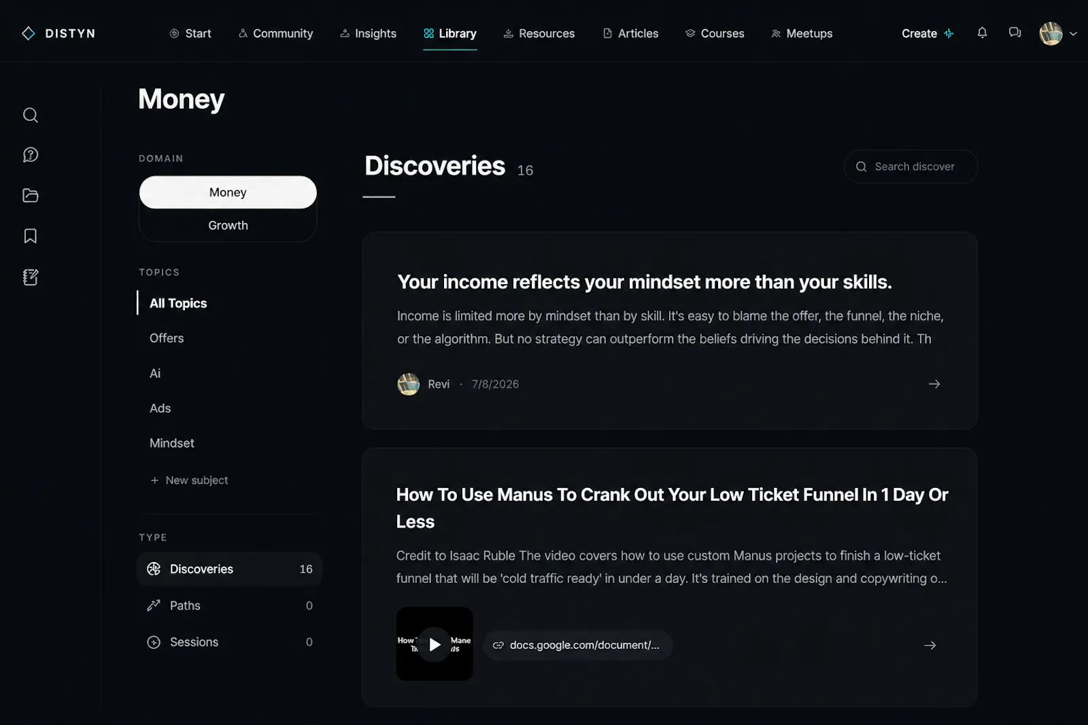
Task: Click Revi's author avatar
Action: [x=408, y=384]
